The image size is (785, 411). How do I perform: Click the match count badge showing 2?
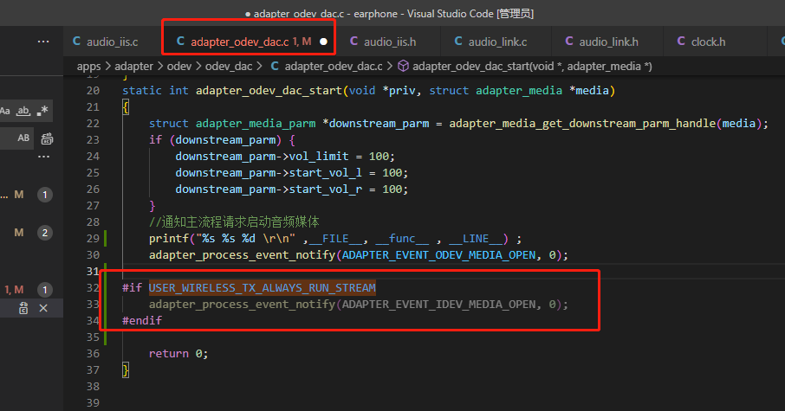coord(45,233)
